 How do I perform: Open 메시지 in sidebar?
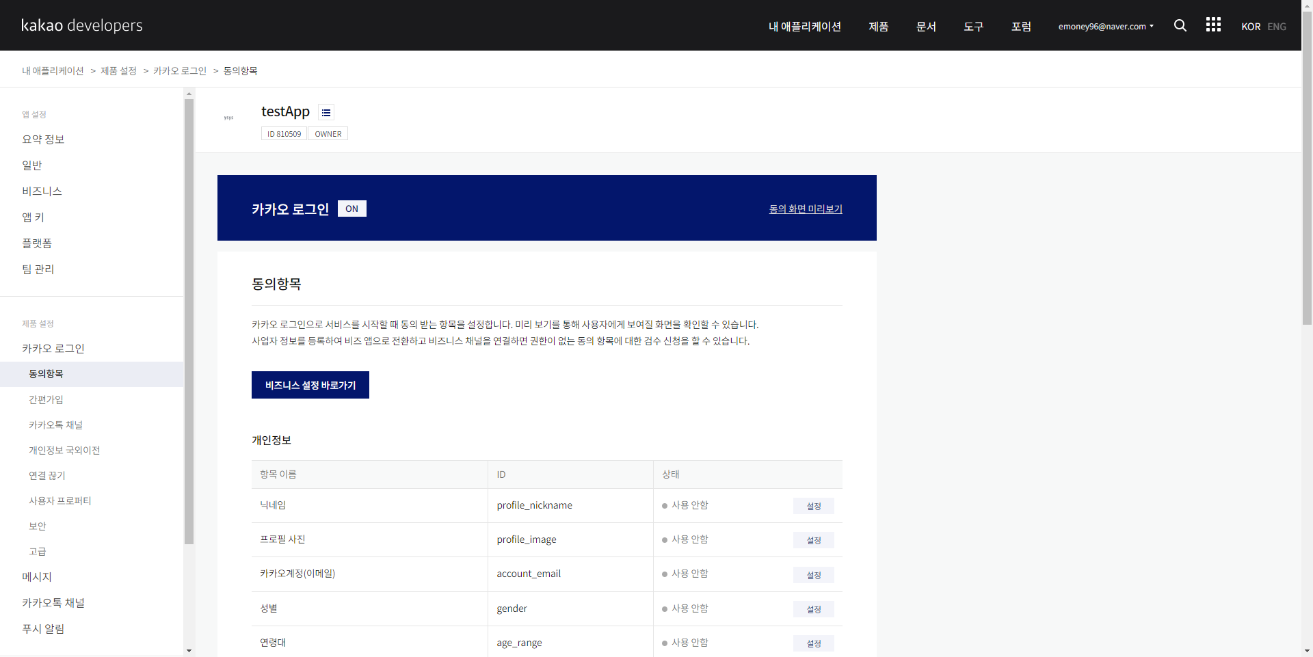pos(37,577)
